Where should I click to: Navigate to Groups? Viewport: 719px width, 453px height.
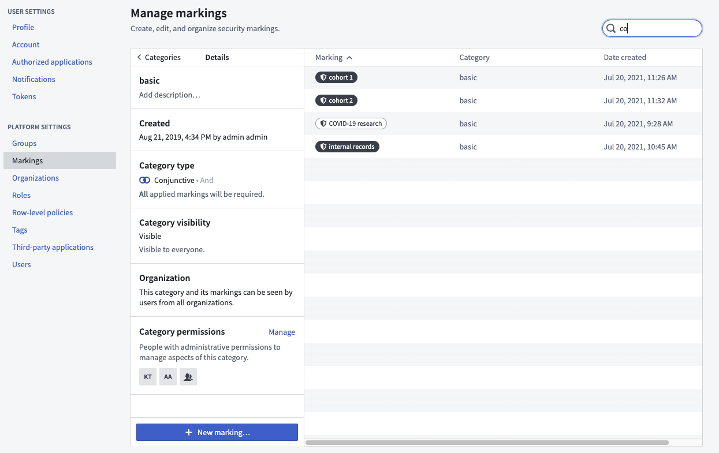coord(24,143)
